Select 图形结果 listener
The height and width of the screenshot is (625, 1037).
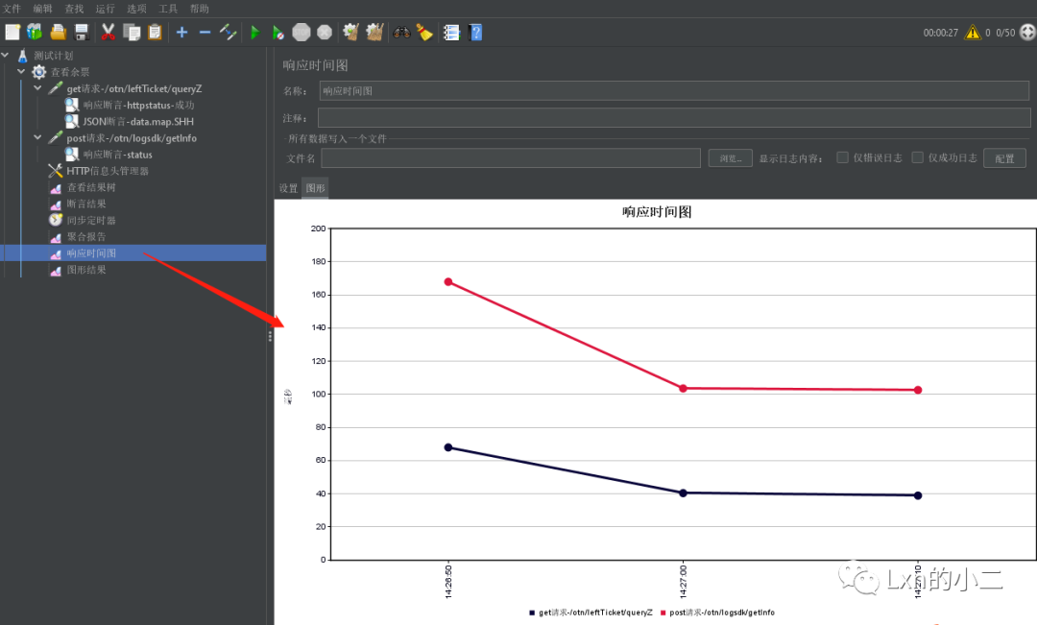click(x=86, y=270)
